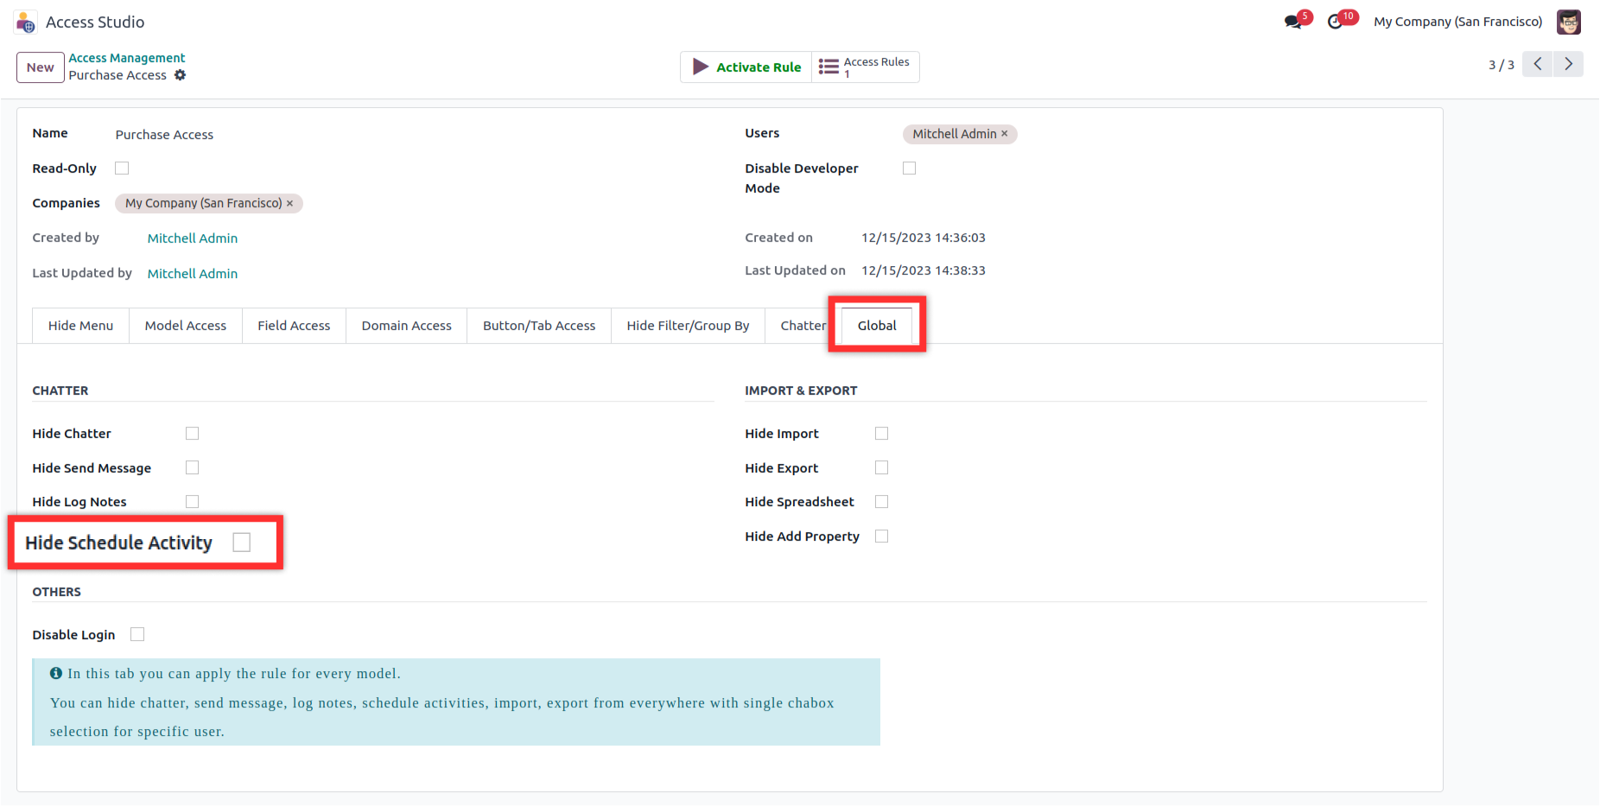Remove the Mitchell Admin user tag
The height and width of the screenshot is (806, 1600).
click(x=1005, y=134)
